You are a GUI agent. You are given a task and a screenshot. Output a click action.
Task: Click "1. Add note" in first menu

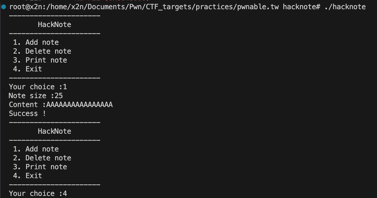(x=36, y=42)
